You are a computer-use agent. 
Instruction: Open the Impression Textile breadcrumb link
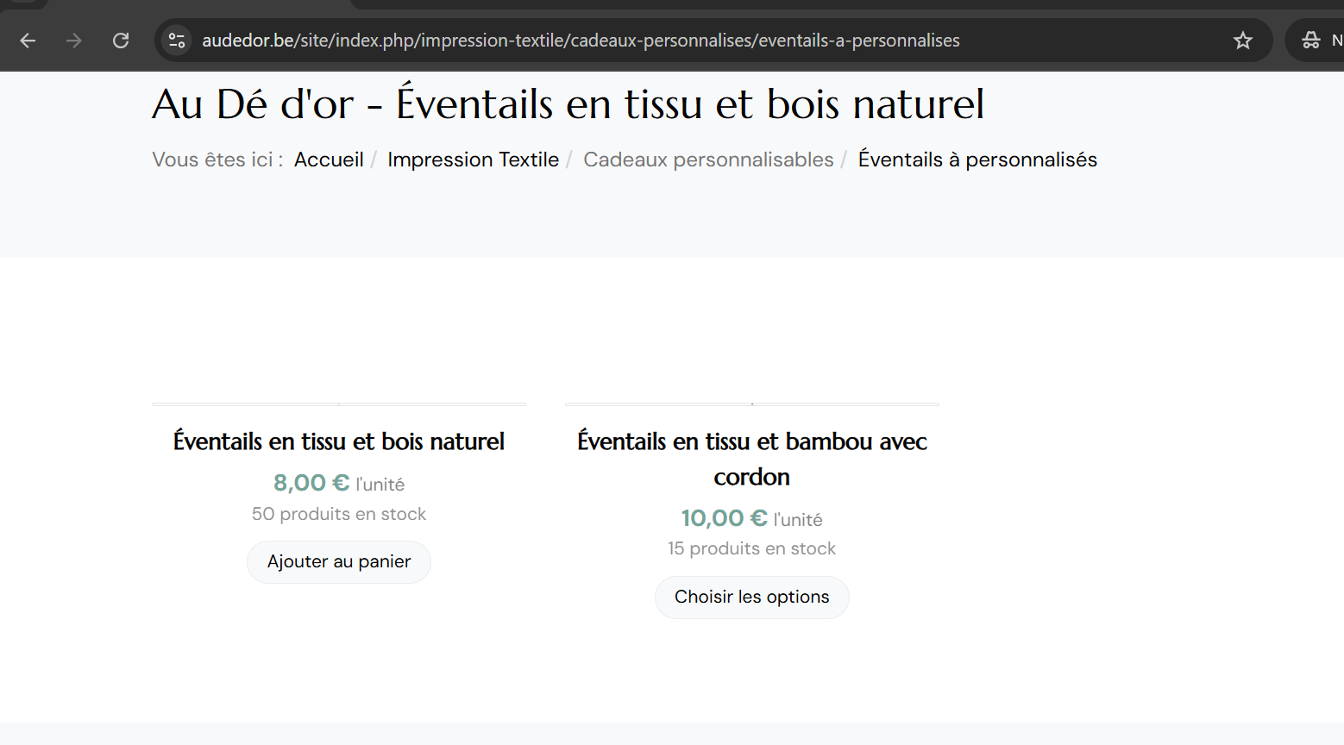coord(473,160)
